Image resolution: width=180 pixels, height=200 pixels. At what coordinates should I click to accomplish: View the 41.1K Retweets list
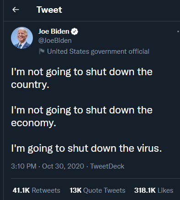[x=37, y=190]
